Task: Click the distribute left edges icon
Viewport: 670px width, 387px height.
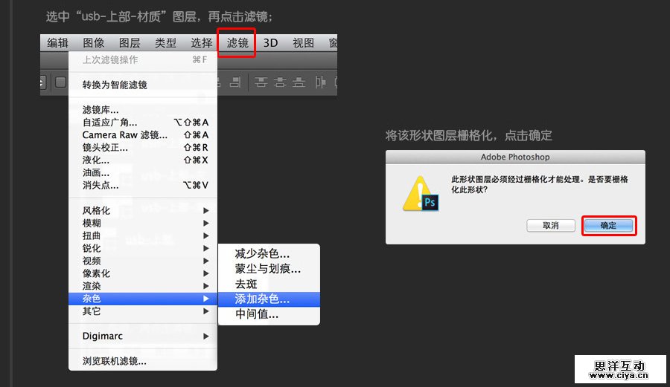Action: [320, 82]
